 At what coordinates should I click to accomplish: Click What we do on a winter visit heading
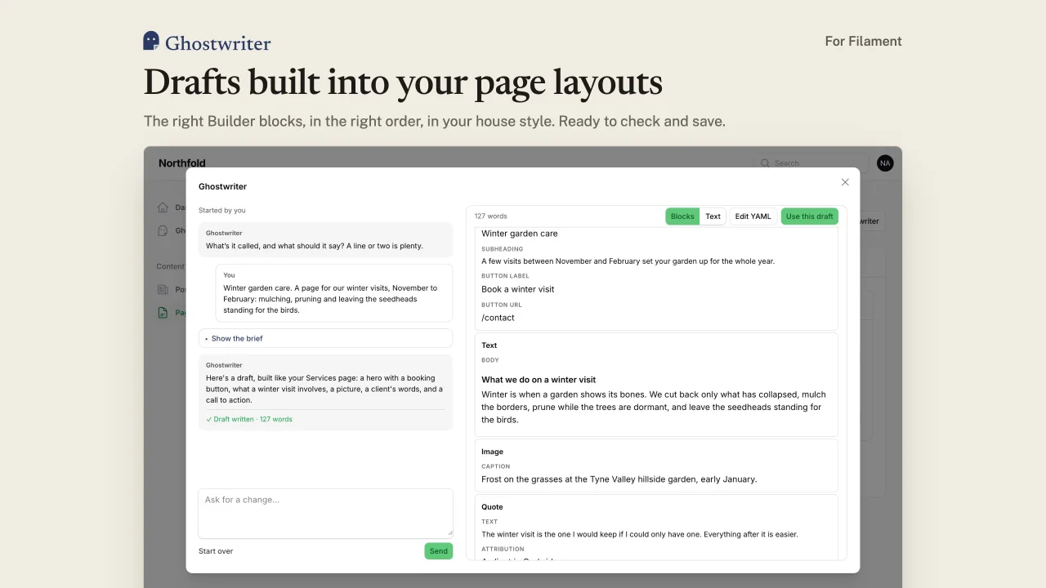click(539, 380)
